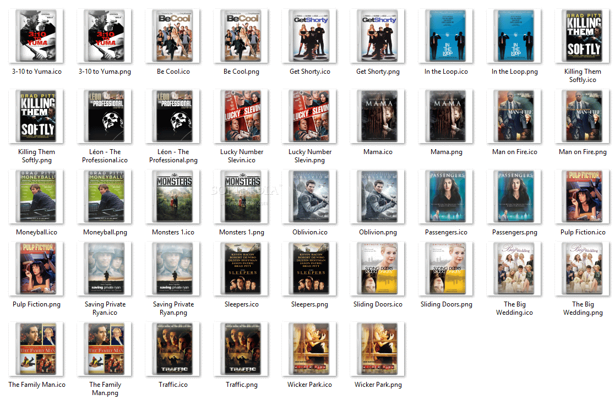Click the "Sliding Doors.png" file name text
Screen dimensions: 615x405
pyautogui.click(x=447, y=304)
